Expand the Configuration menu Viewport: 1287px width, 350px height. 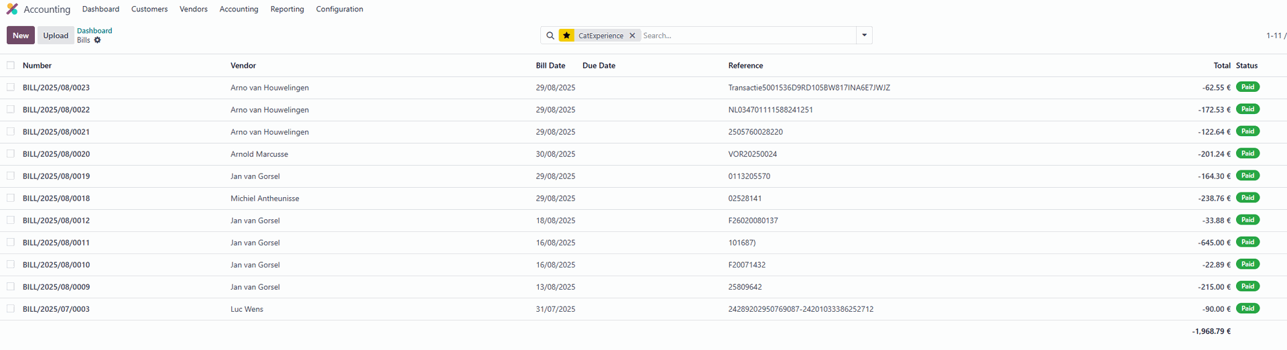(339, 9)
